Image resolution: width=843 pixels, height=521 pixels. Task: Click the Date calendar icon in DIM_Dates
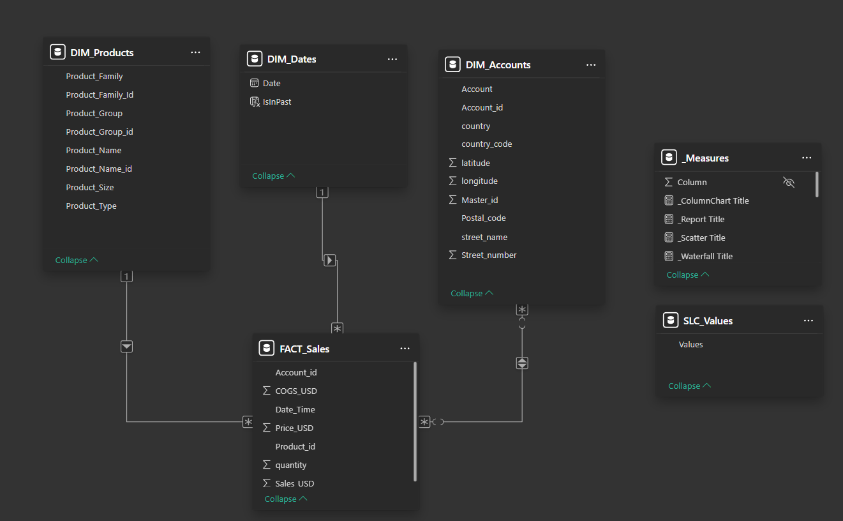255,83
